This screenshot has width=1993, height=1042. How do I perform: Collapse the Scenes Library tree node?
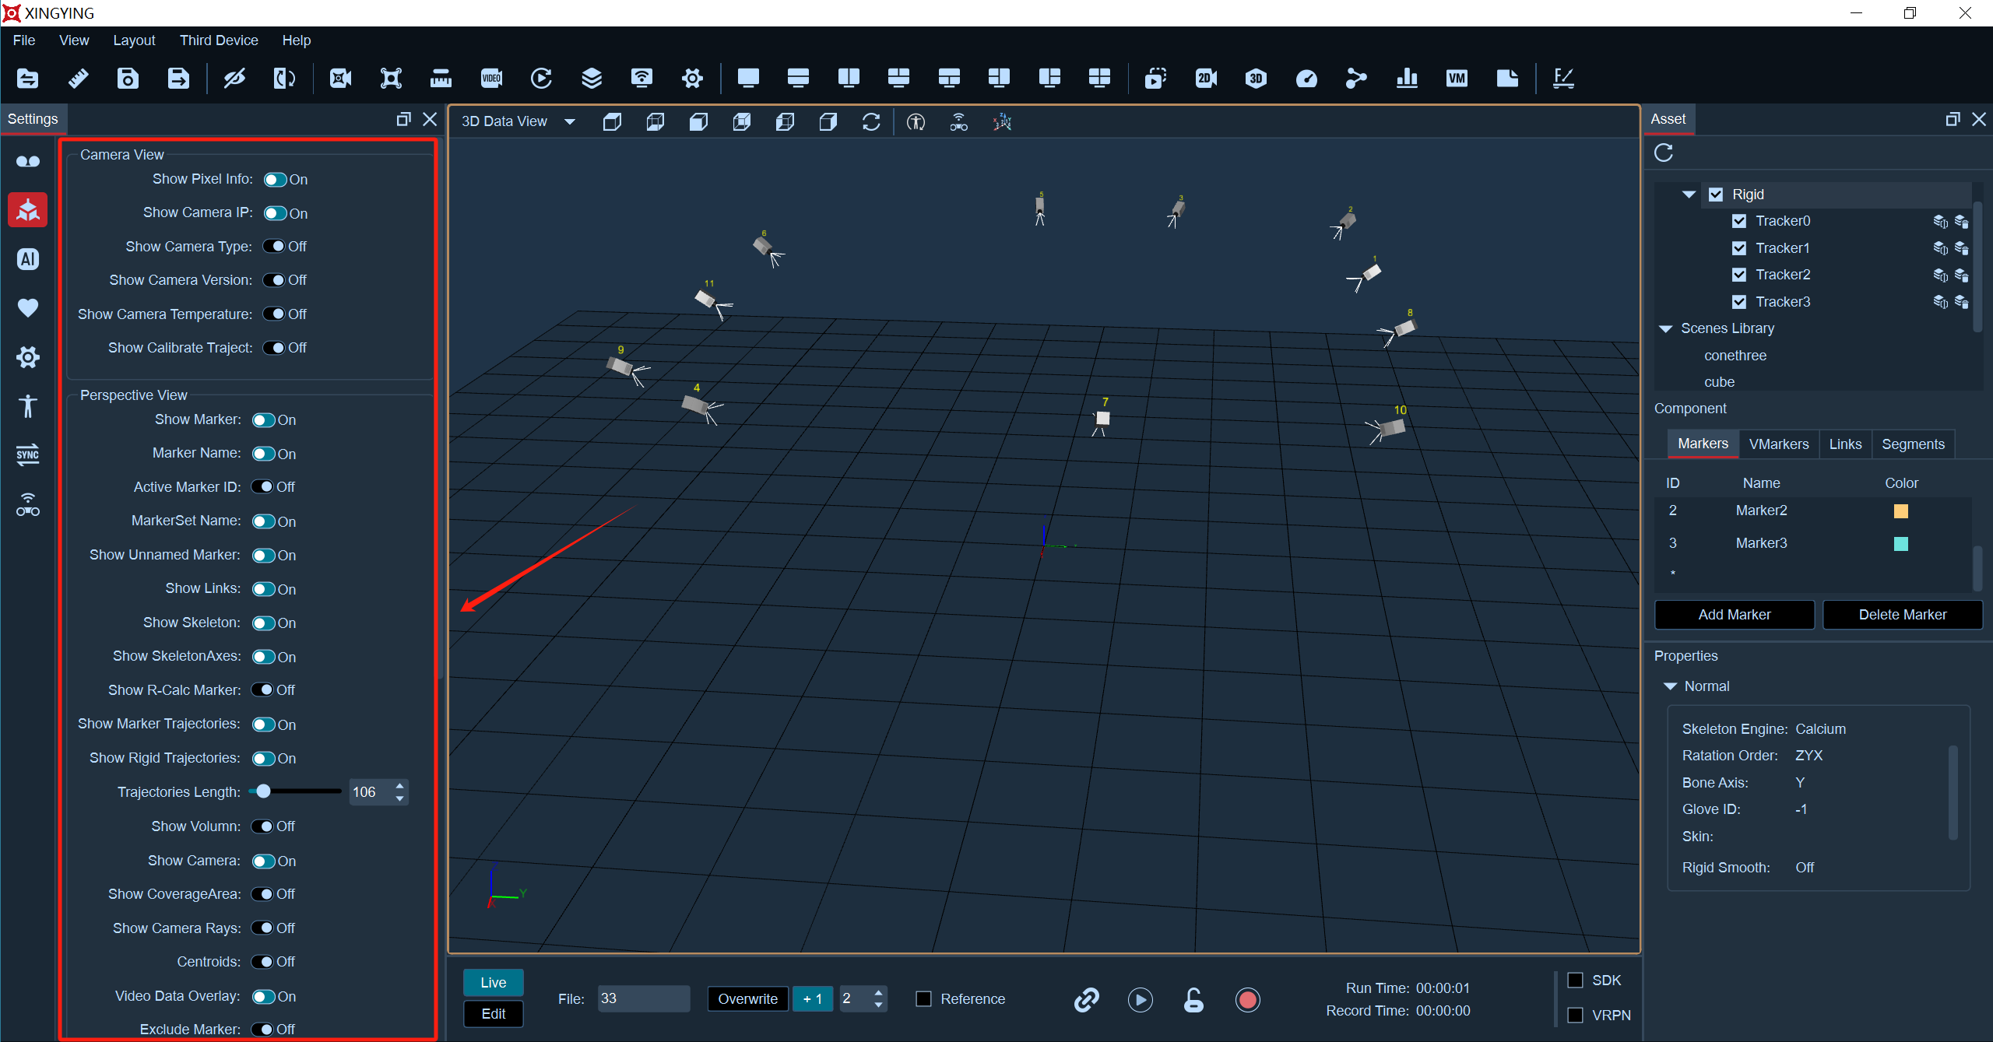coord(1665,328)
